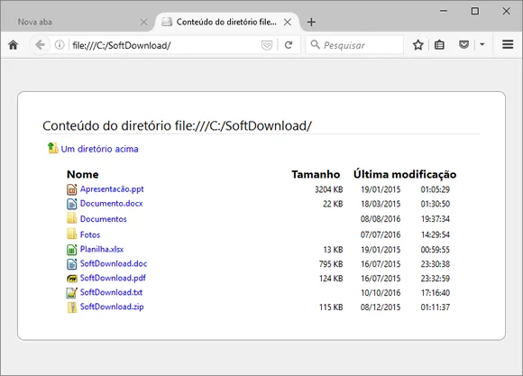Viewport: 523px width, 376px height.
Task: Click the SoftDownload.doc document icon
Action: (x=71, y=264)
